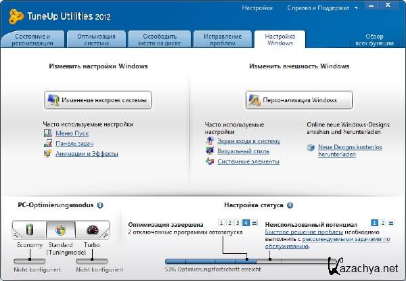Activate Turbo mode speedometer icon
Screen dimensions: 406x281
tap(92, 230)
